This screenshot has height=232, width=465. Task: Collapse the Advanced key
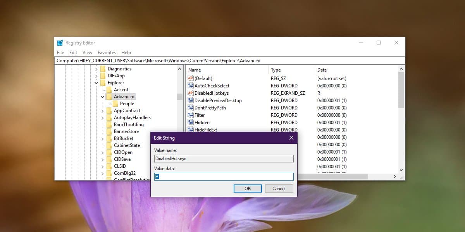point(103,97)
